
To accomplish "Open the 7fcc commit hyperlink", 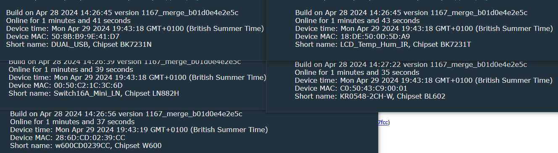I will point(383,122).
